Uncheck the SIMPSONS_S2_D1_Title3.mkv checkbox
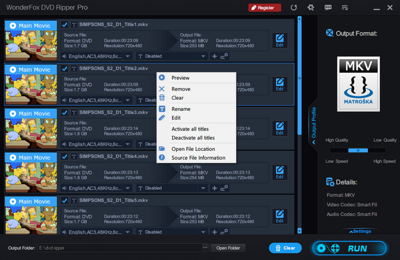Screen dimensions: 400x260 [65, 113]
